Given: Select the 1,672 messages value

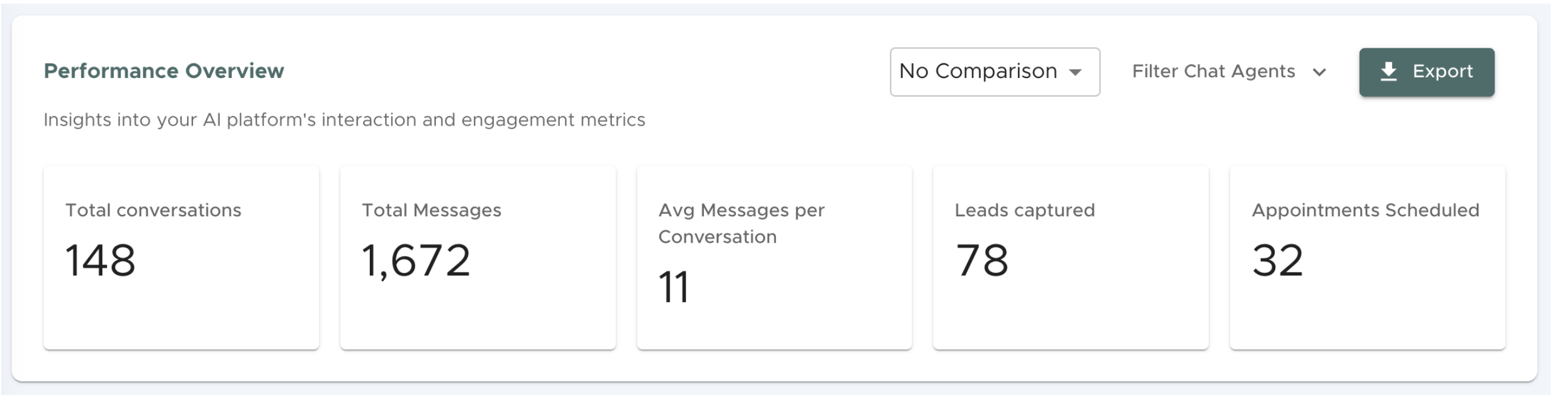Looking at the screenshot, I should (416, 260).
